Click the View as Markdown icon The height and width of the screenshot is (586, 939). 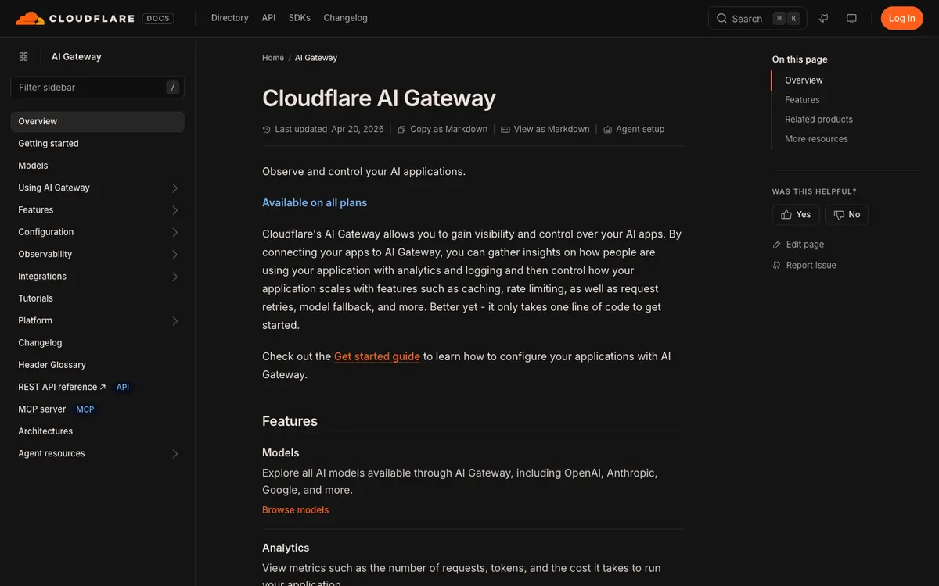(x=505, y=130)
